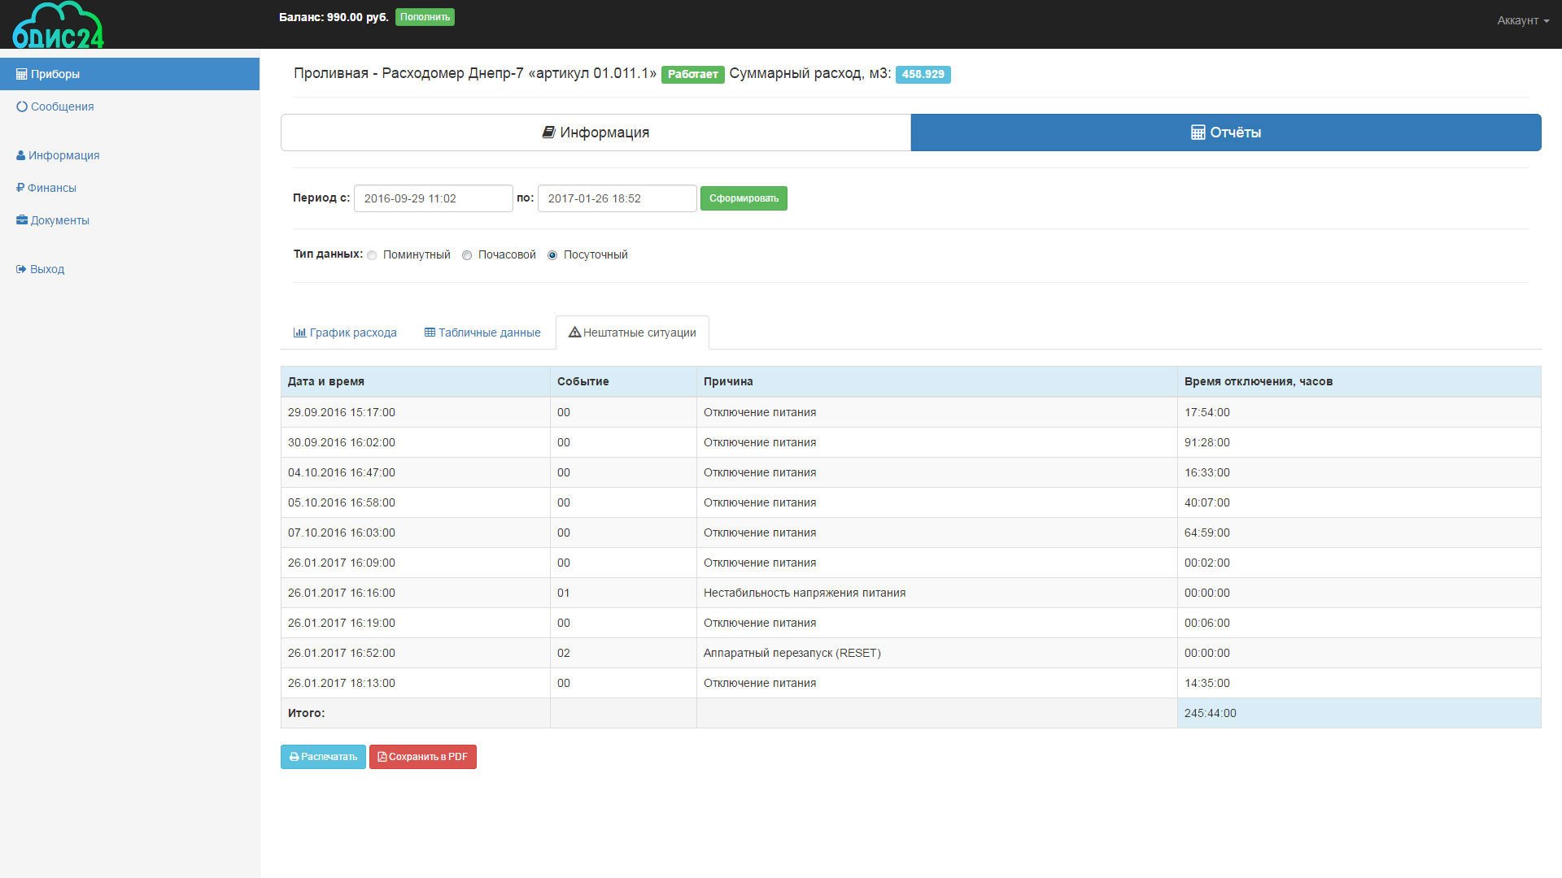Click the 458.929 total flow badge
This screenshot has height=878, width=1562.
click(923, 75)
